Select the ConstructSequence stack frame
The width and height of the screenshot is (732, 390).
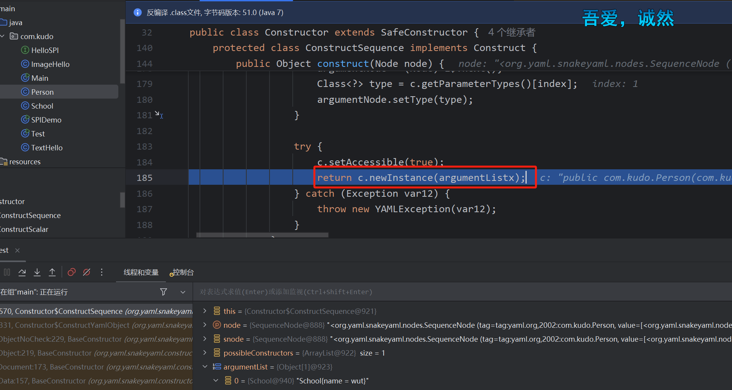pos(96,311)
